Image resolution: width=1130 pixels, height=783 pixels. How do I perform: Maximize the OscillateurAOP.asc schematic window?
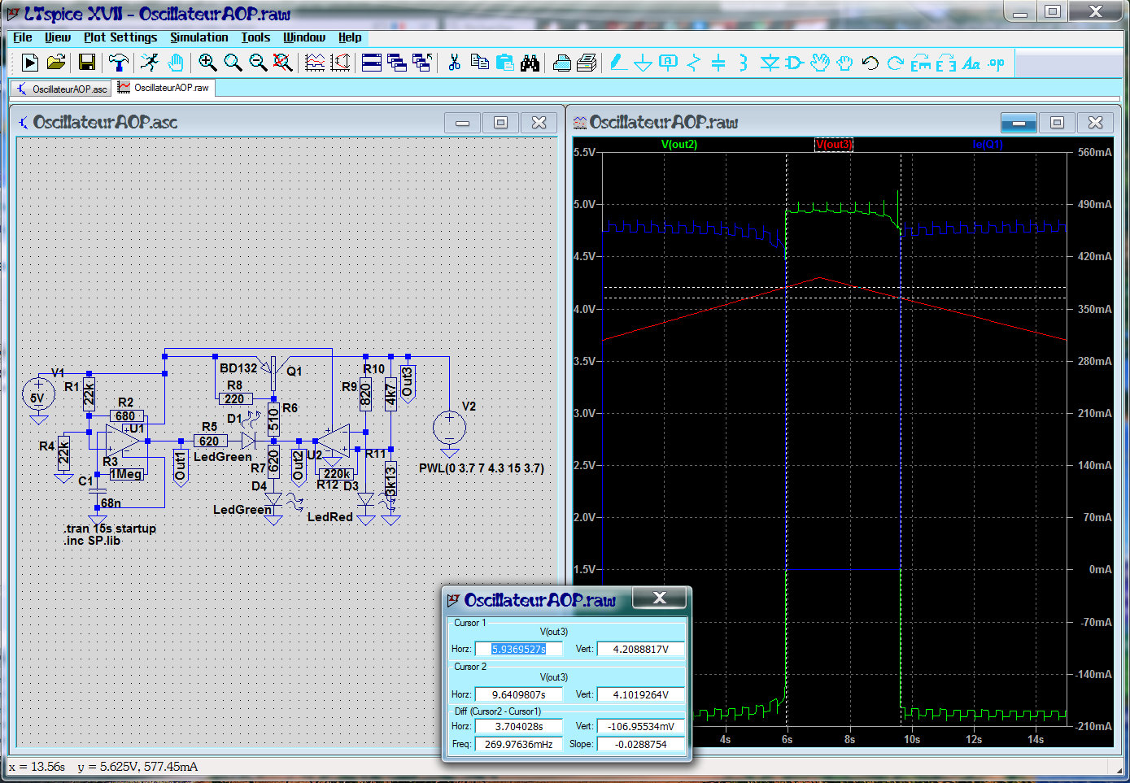click(x=500, y=123)
